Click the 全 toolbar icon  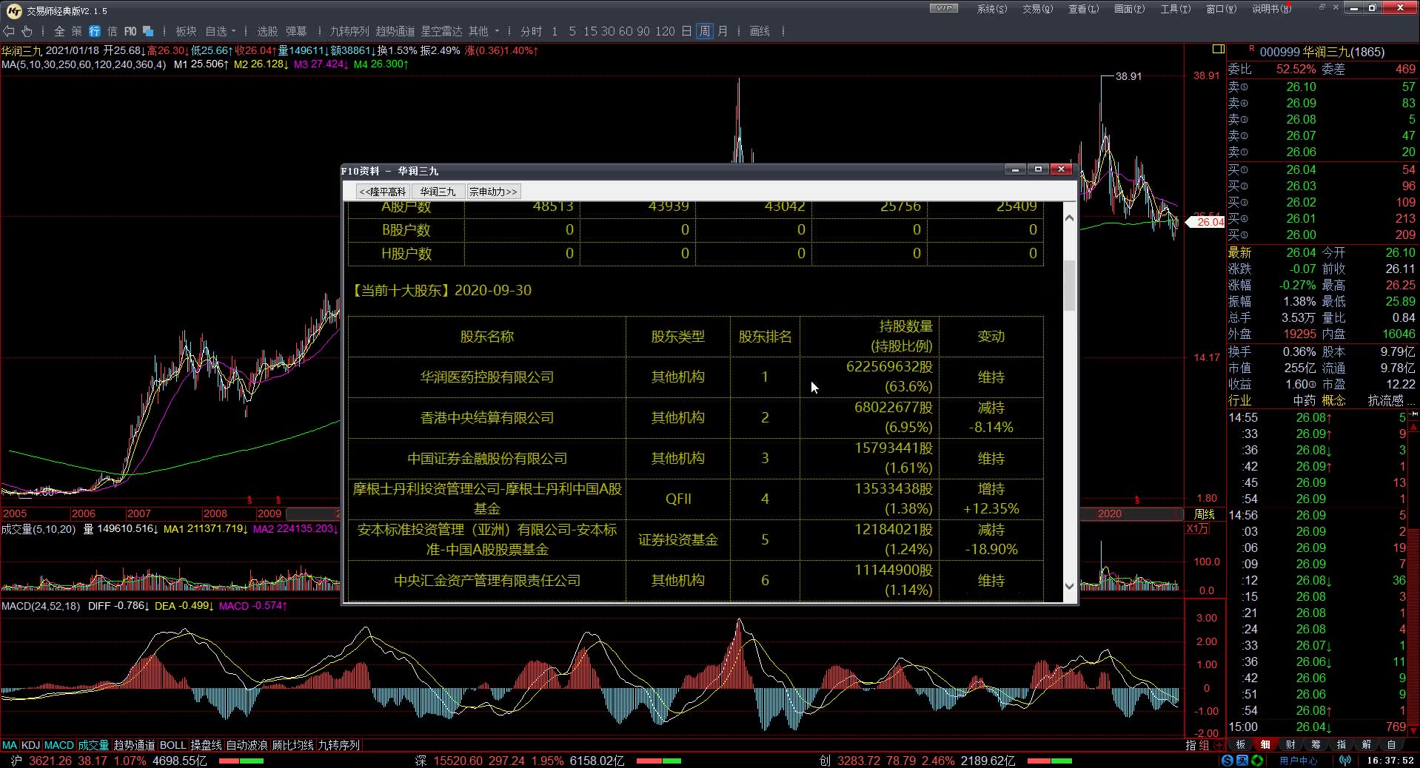coord(59,31)
